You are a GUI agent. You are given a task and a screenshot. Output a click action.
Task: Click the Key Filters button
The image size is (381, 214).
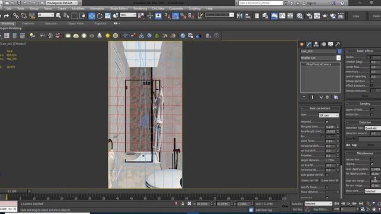pyautogui.click(x=321, y=209)
